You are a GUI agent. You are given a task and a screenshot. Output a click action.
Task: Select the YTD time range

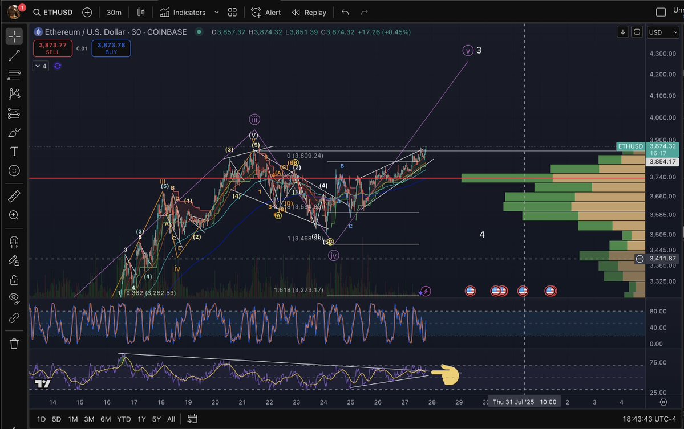124,419
